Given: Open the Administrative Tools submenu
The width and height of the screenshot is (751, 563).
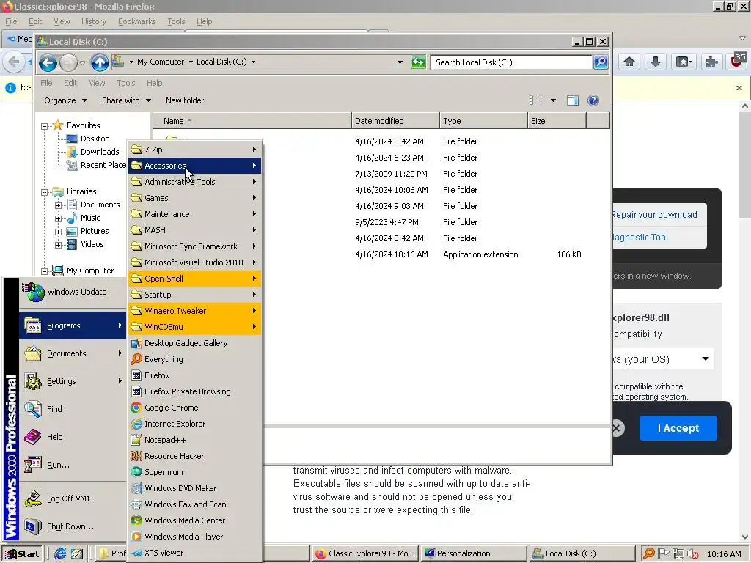Looking at the screenshot, I should pyautogui.click(x=195, y=182).
